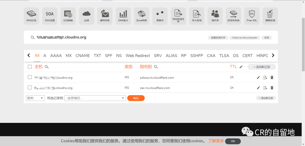
Task: Select the TXT record tab
Action: click(x=97, y=56)
